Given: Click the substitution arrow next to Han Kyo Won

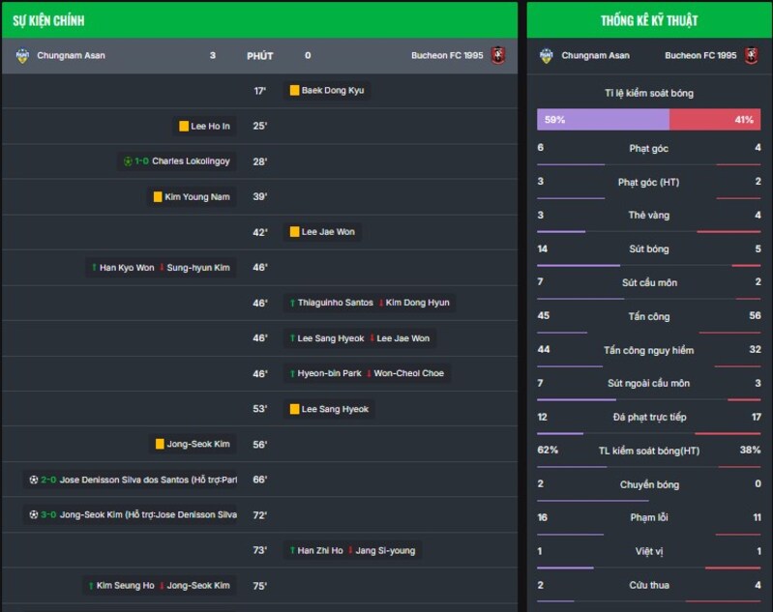Looking at the screenshot, I should tap(94, 268).
